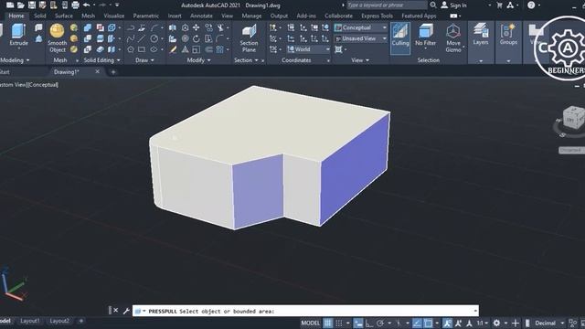The height and width of the screenshot is (329, 585).
Task: Open the Unsaved View dropdown
Action: (x=360, y=38)
